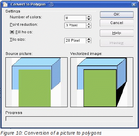Click inside the Number of colors field
The height and width of the screenshot is (136, 139).
coord(75,18)
